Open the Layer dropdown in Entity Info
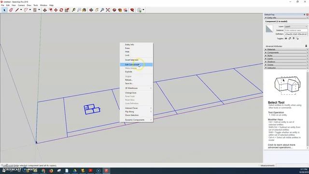Screen dimensions: 309x174 pos(295,27)
